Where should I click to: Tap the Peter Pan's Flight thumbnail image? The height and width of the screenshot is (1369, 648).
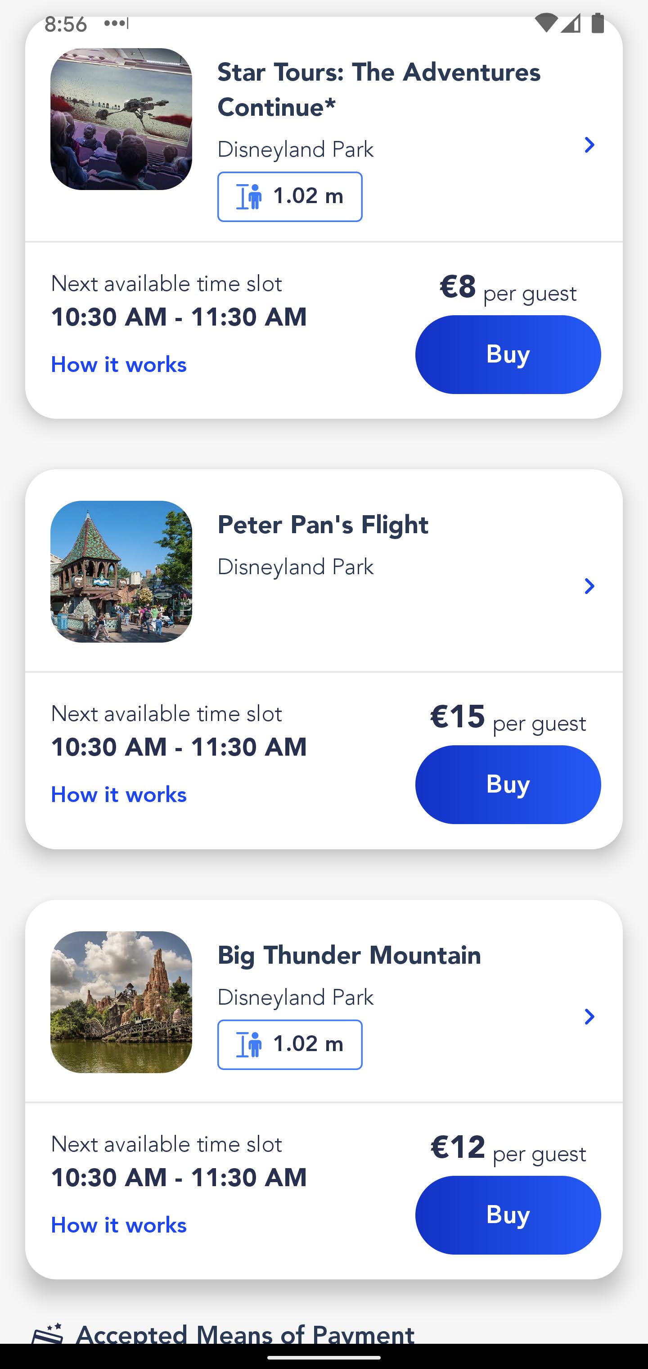click(x=121, y=571)
